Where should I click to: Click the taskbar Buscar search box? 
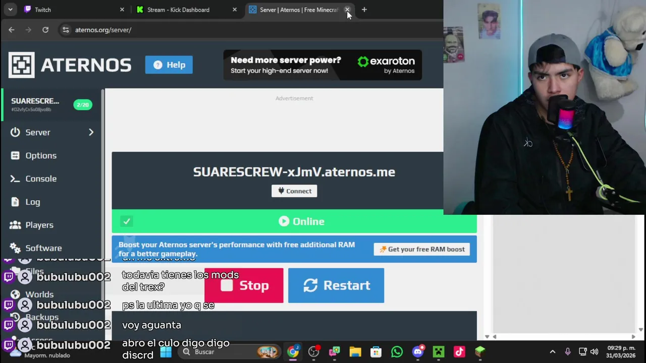(230, 352)
